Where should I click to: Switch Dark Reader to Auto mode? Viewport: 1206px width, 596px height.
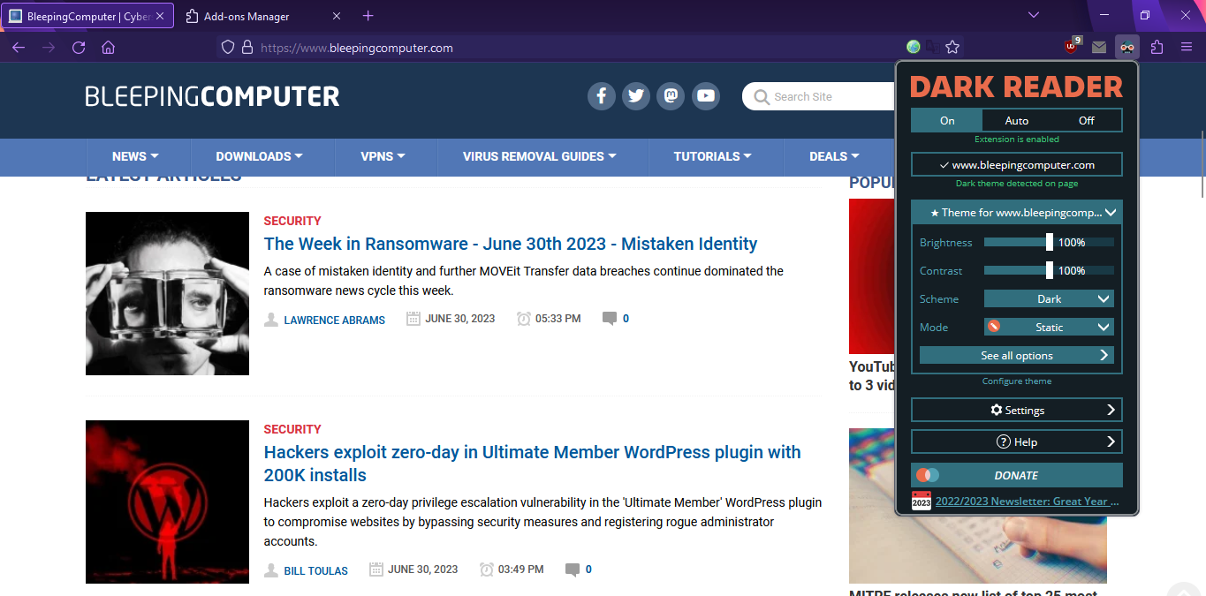pyautogui.click(x=1017, y=119)
